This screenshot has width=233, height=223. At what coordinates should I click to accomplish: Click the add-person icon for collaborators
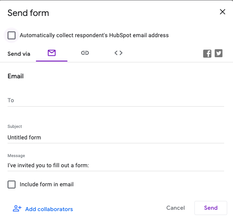coord(17,208)
